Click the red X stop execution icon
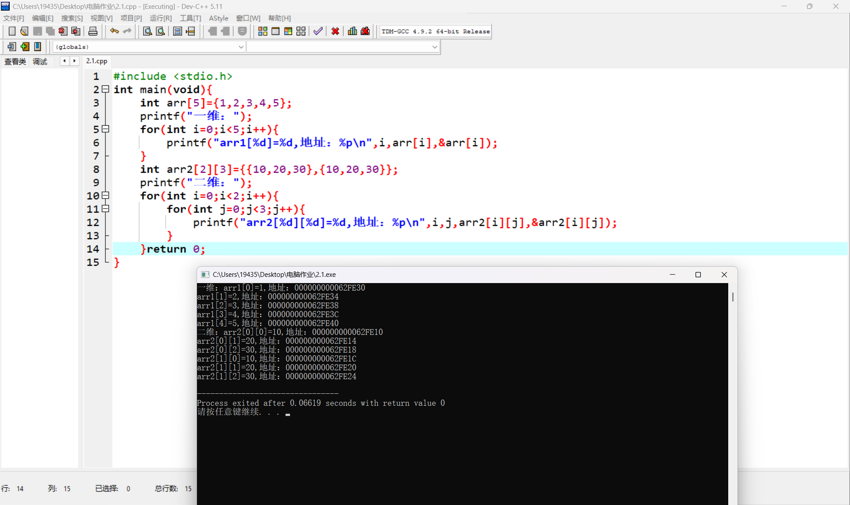This screenshot has height=505, width=850. pyautogui.click(x=335, y=31)
